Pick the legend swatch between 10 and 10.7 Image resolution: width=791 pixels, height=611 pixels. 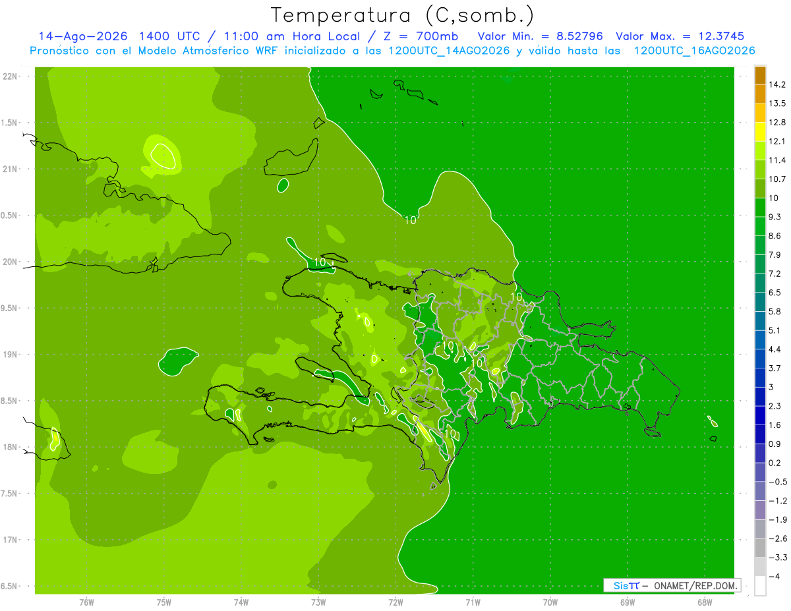(x=760, y=189)
